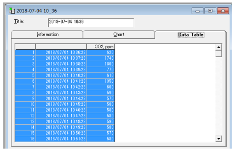Image resolution: width=234 pixels, height=149 pixels.
Task: Click CO2 value 580 in row 10
Action: pos(101,105)
